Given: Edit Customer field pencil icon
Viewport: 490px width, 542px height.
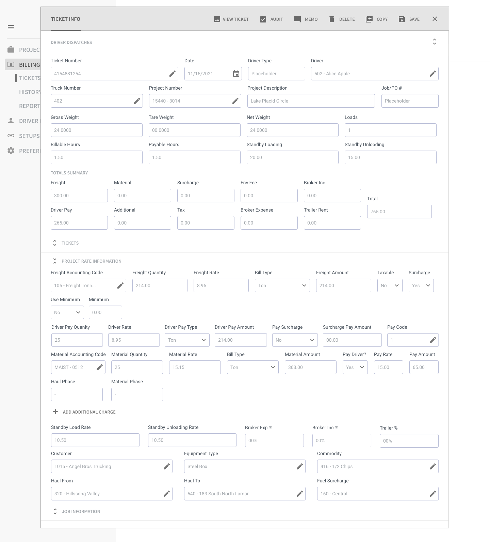Looking at the screenshot, I should click(167, 466).
